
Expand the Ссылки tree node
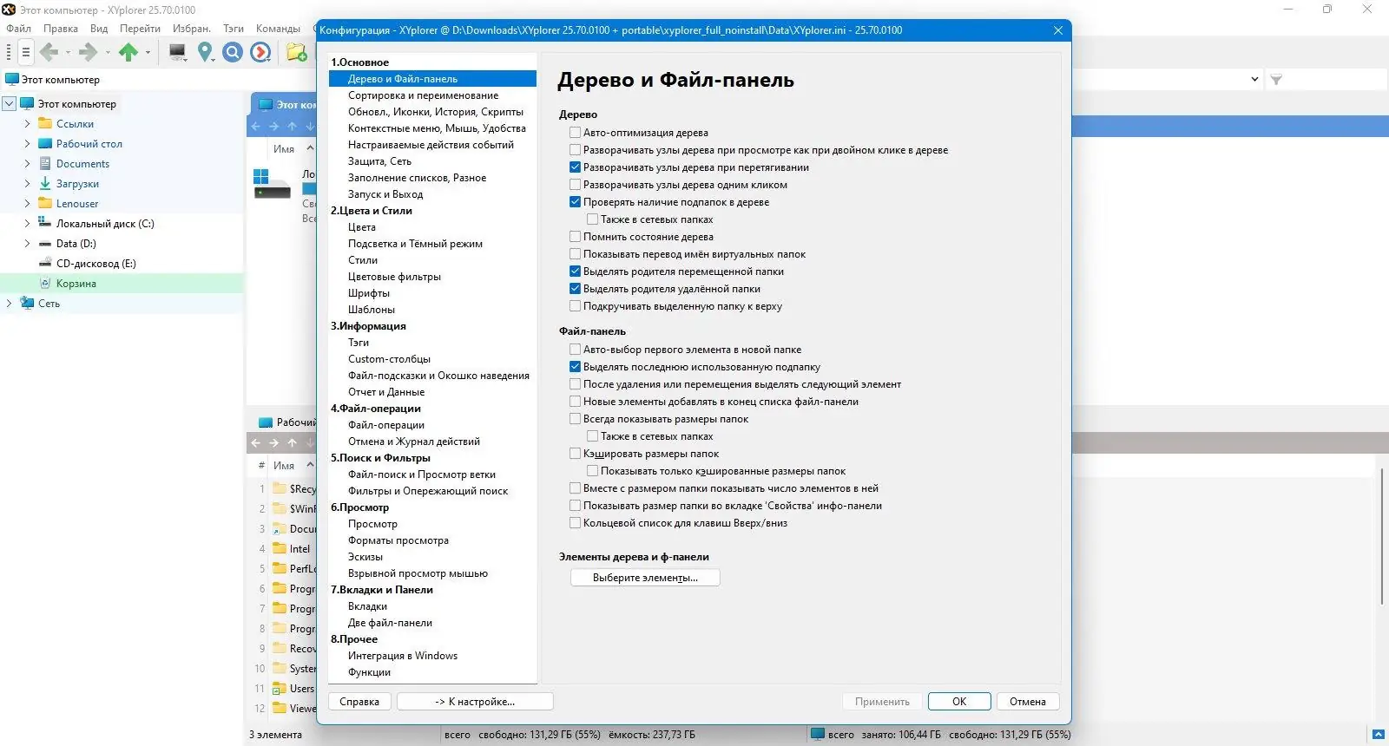[27, 124]
